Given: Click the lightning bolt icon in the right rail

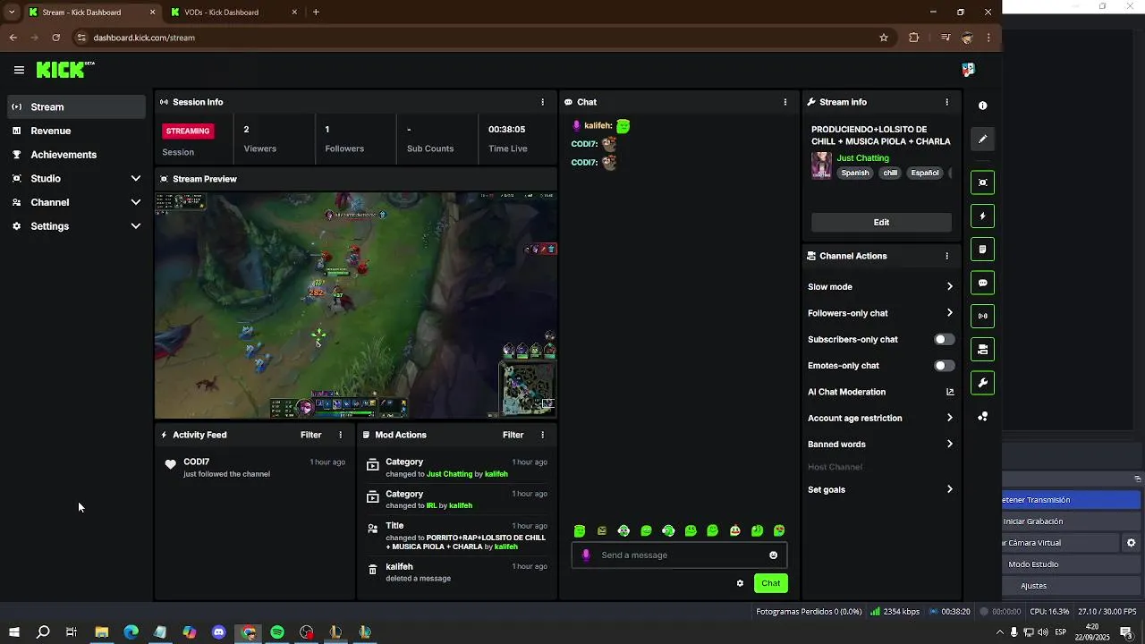Looking at the screenshot, I should coord(982,216).
